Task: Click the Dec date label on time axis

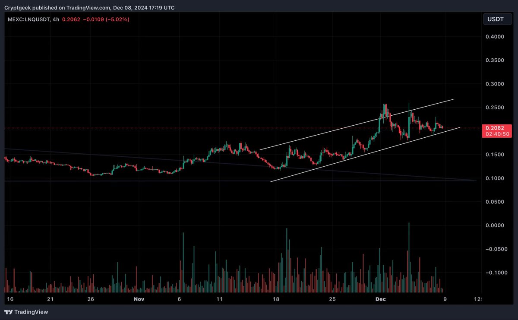Action: [x=381, y=299]
